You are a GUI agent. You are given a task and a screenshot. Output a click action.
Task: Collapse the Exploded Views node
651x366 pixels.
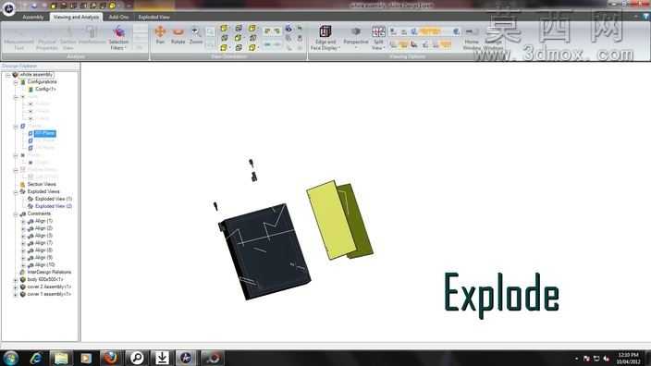tap(16, 191)
